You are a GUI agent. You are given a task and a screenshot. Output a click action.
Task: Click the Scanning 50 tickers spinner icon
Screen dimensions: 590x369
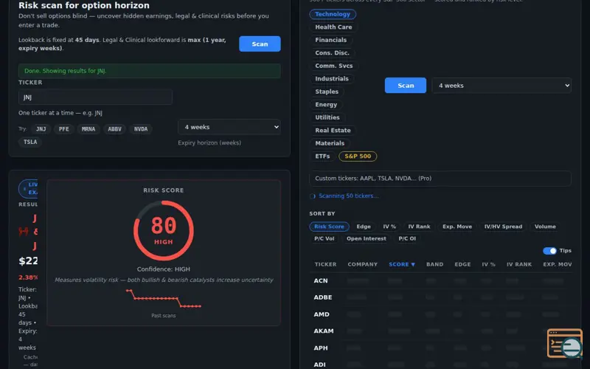coord(312,196)
